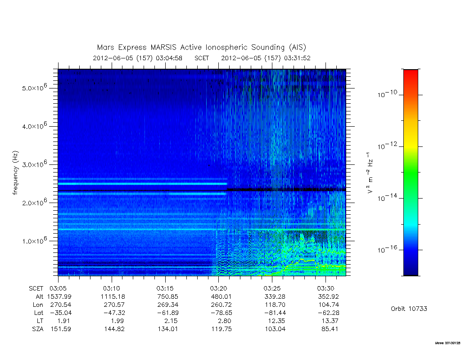
Task: Click the red top of the color scale bar
Action: 411,73
